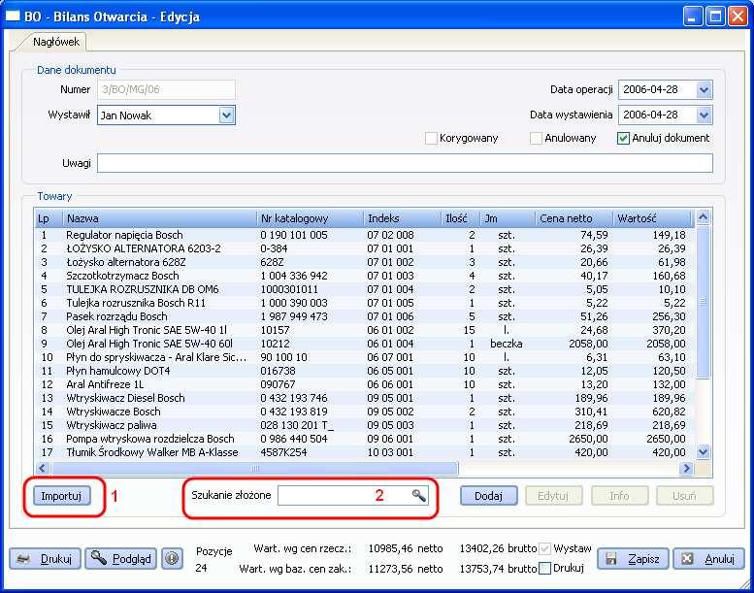Screen dimensions: 754x593
Task: Click the horizontal scrollbar thumb under the table
Action: point(254,468)
